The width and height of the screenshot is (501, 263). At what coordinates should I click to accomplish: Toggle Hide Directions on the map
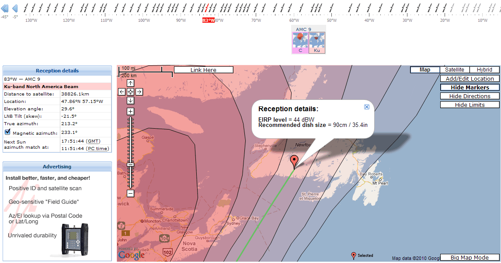[470, 96]
